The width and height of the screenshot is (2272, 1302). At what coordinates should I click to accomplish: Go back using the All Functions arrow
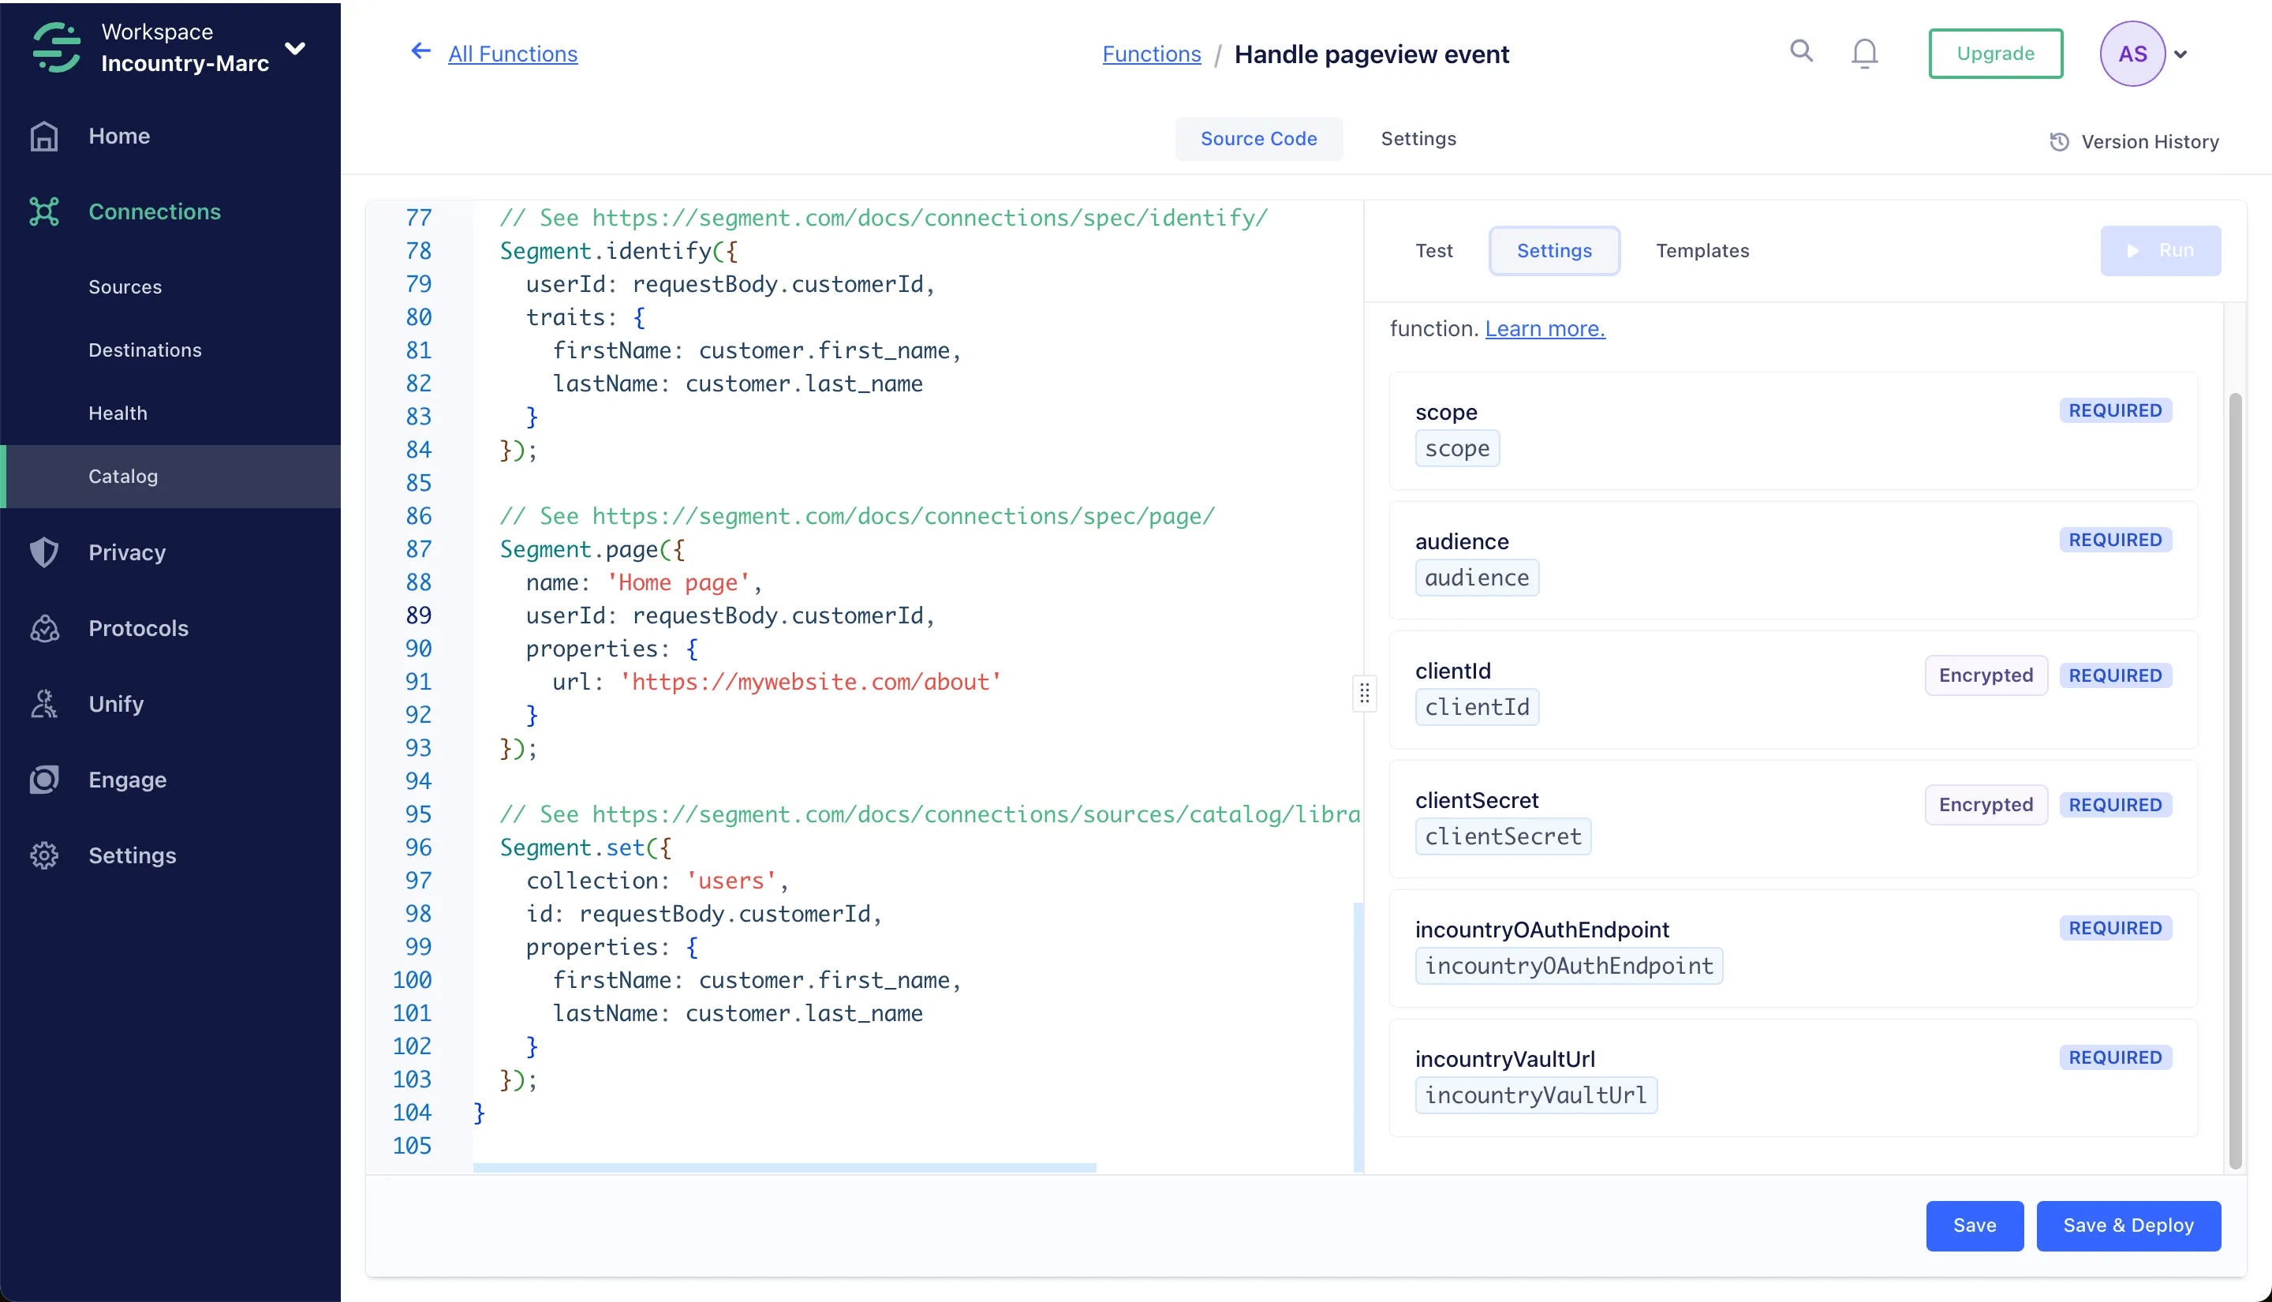coord(420,52)
